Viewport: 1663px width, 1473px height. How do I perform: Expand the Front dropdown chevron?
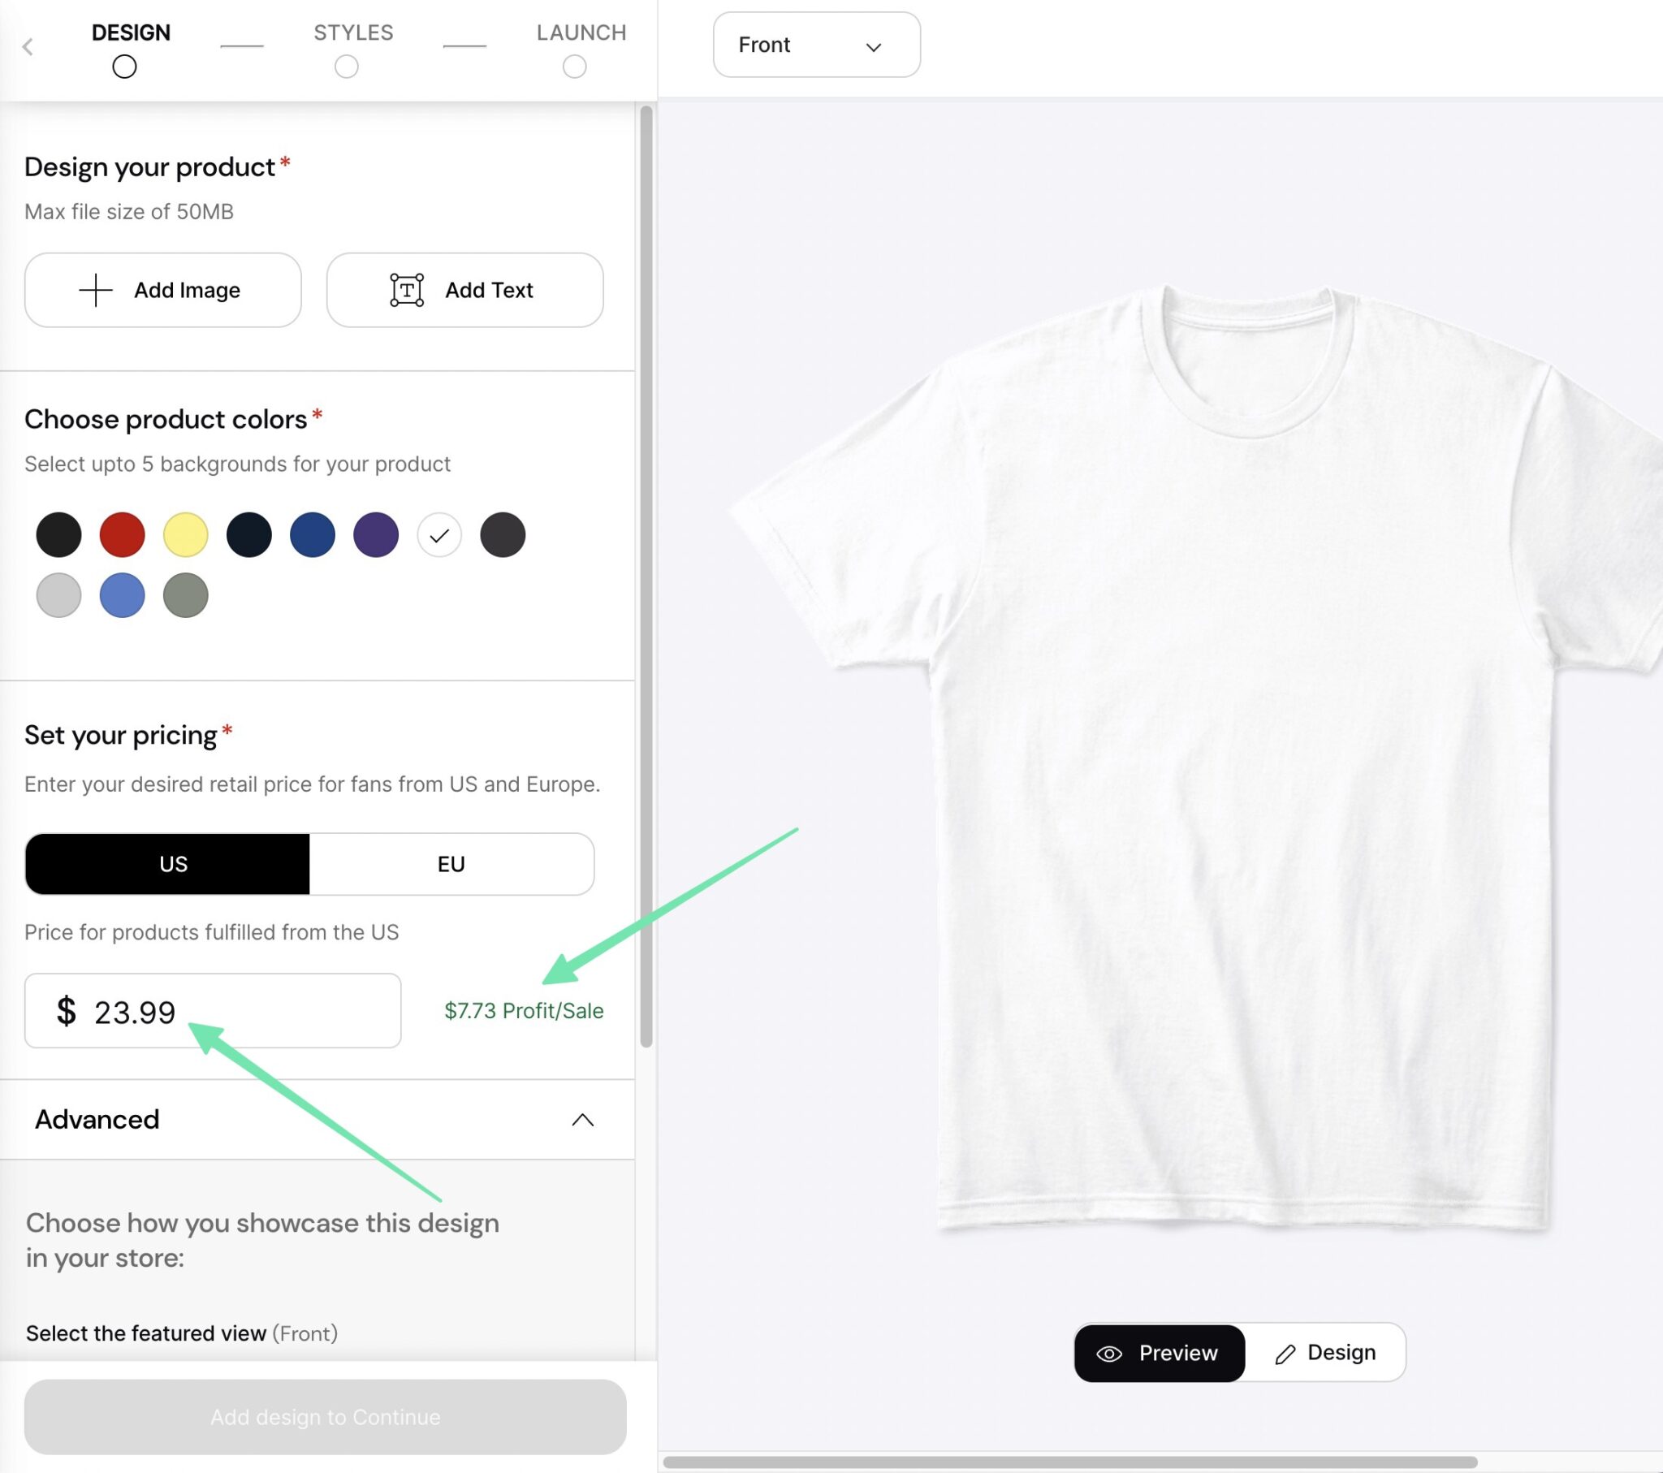[x=873, y=47]
